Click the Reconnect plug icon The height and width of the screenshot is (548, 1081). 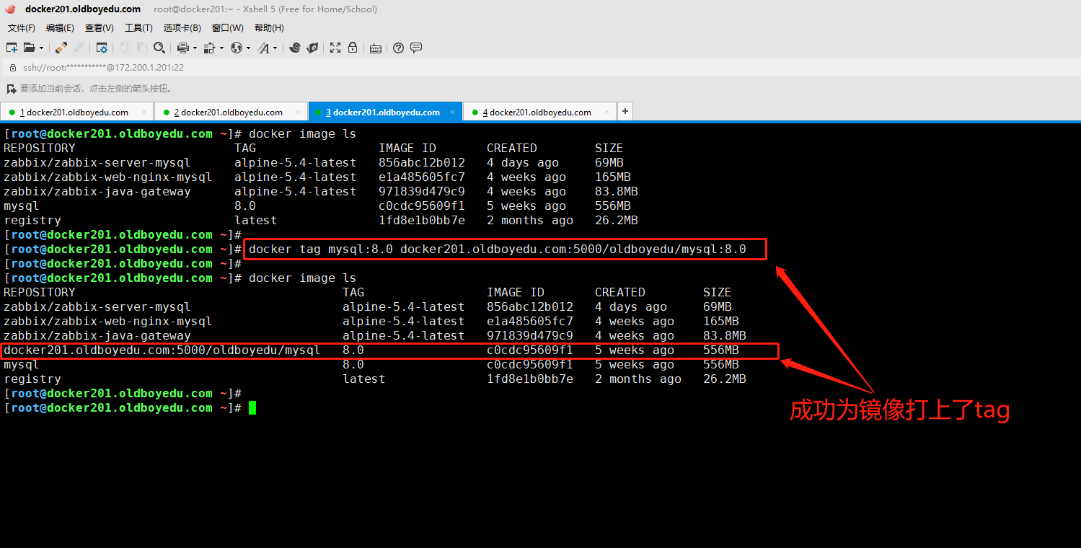click(x=61, y=48)
